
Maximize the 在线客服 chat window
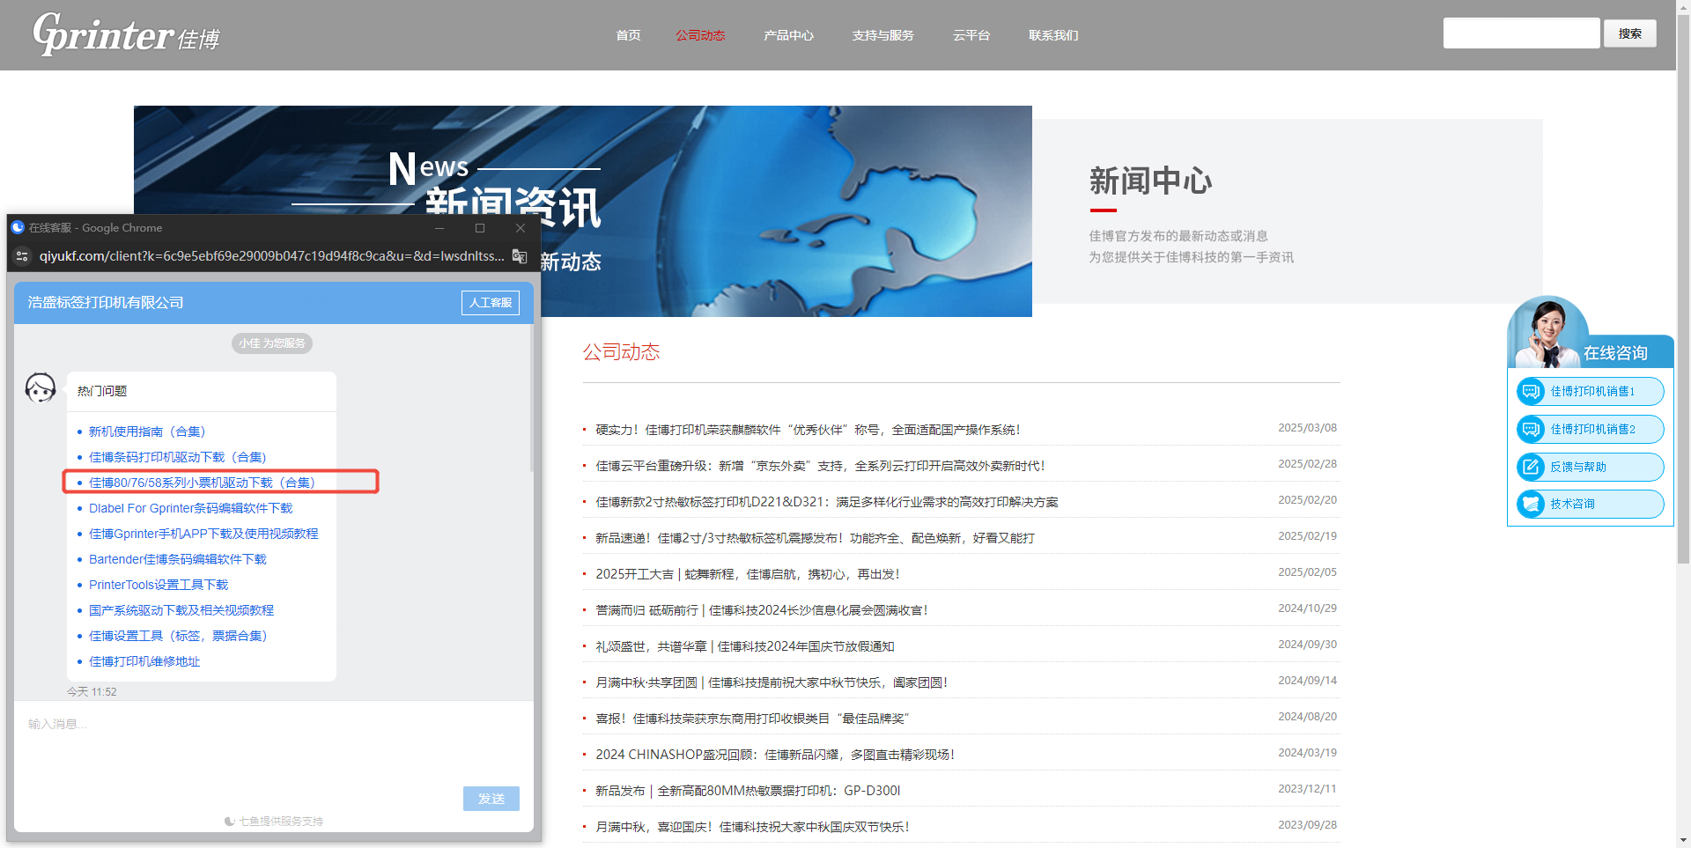[x=480, y=228]
